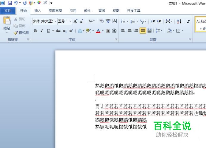Select the AaBb Normal style thumbnail
The image size is (206, 148).
coord(201,24)
